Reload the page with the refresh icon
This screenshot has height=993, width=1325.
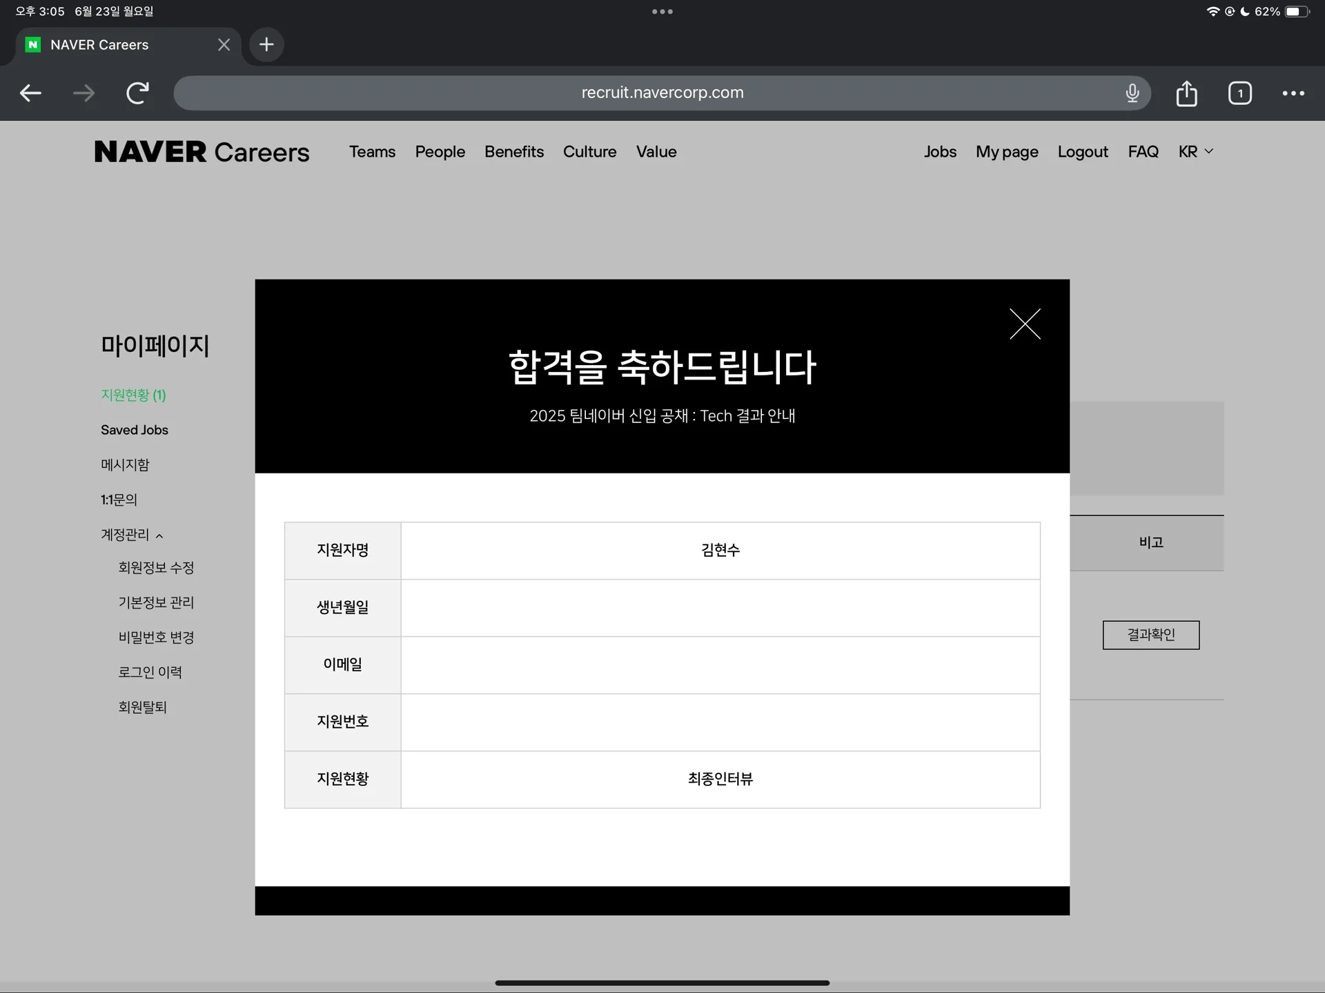(138, 93)
